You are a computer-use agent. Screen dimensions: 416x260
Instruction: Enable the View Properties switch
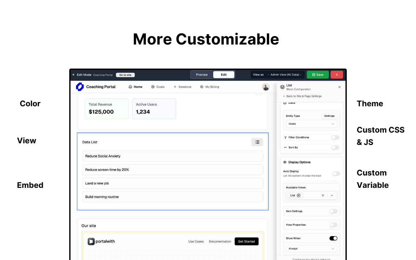point(333,225)
